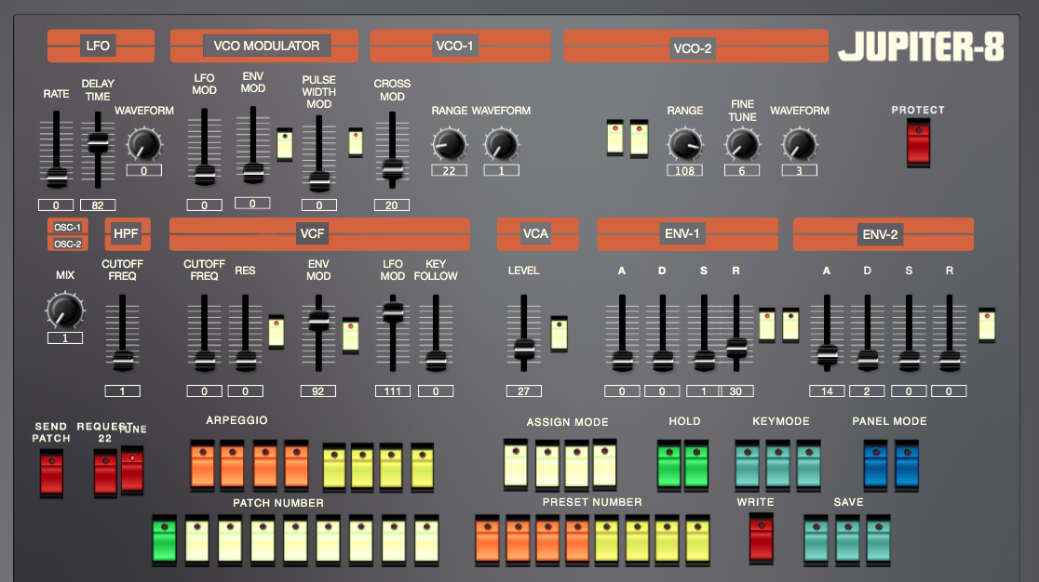The image size is (1039, 582).
Task: Click the VCO Modulator LFO MOD slider
Action: tap(204, 147)
